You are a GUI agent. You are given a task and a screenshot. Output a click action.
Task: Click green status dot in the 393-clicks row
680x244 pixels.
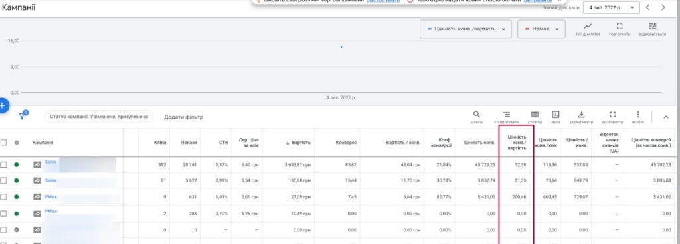tap(17, 164)
